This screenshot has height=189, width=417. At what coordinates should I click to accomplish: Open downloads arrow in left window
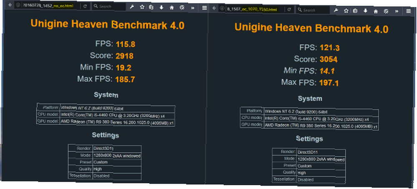click(x=161, y=7)
